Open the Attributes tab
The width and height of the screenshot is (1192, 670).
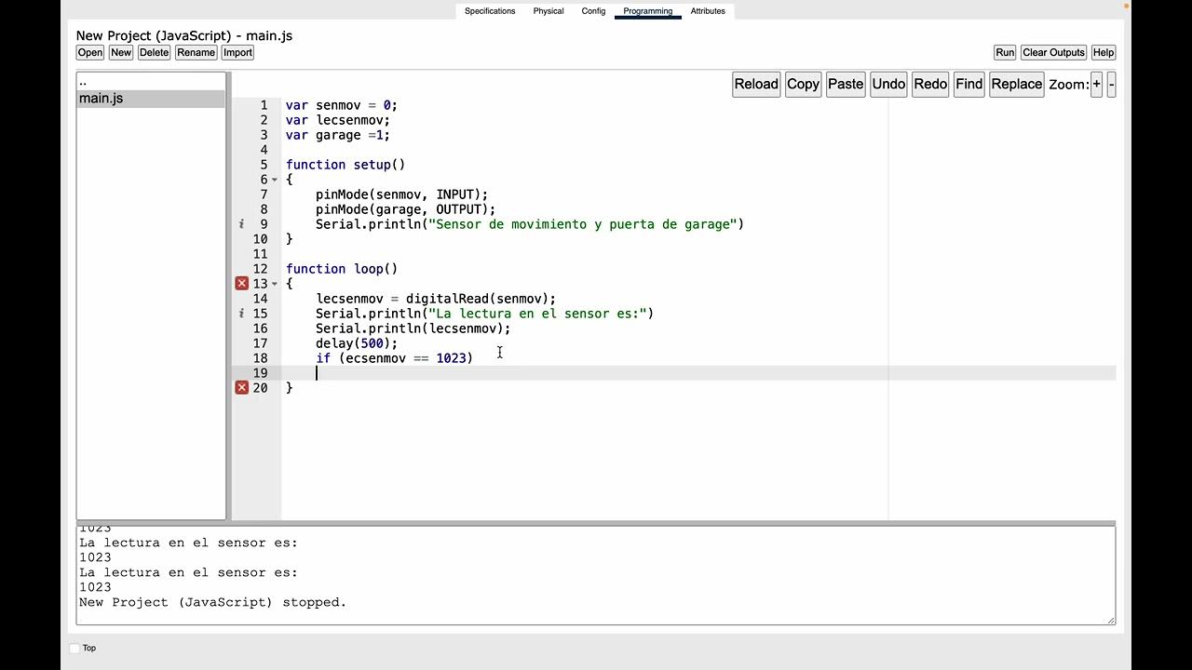[708, 11]
